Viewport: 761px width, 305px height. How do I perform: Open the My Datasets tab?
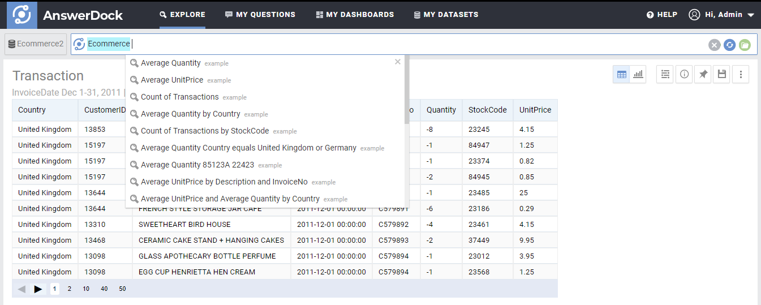pos(446,15)
